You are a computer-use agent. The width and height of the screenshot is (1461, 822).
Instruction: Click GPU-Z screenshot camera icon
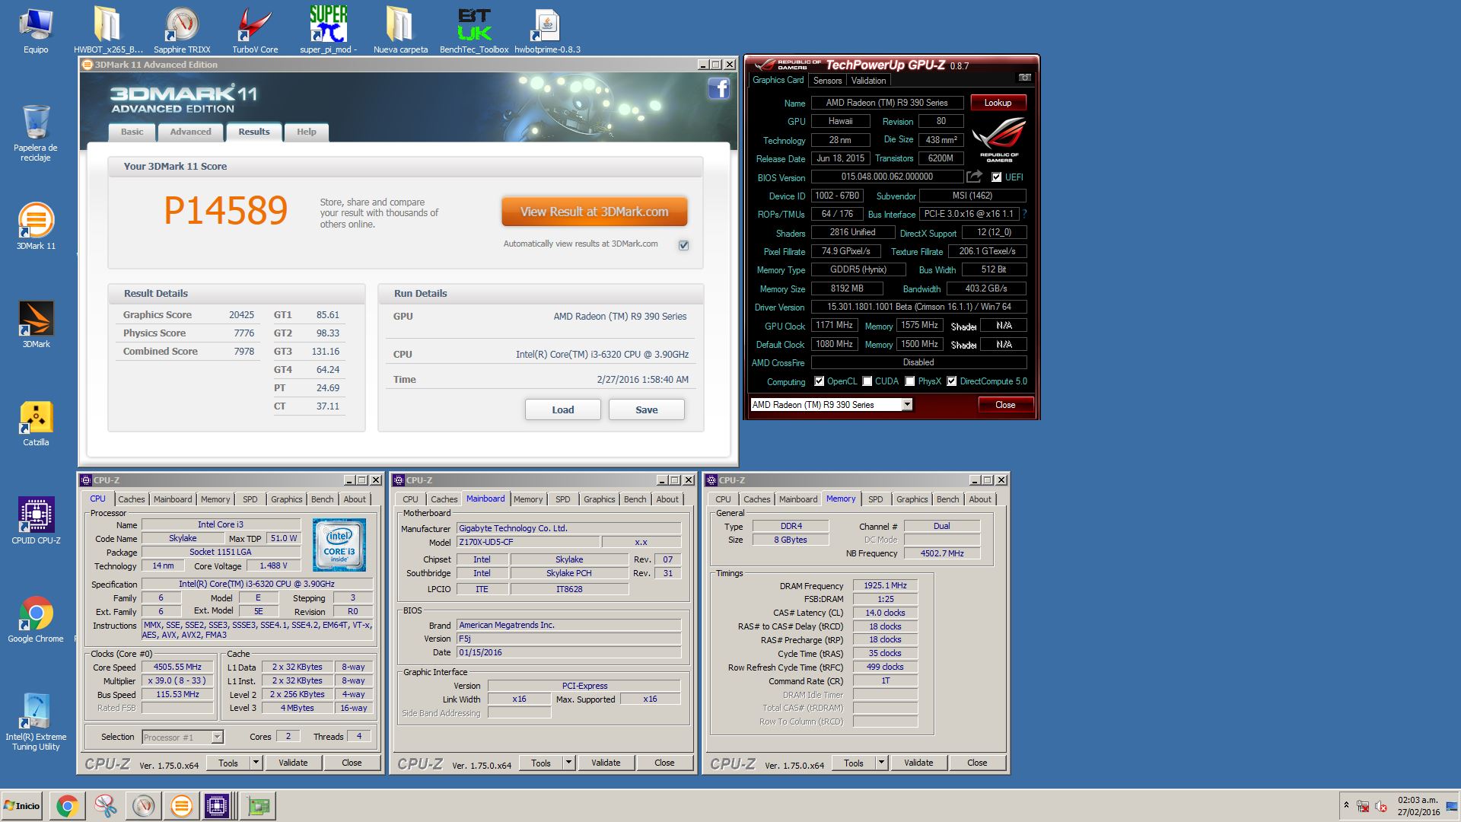(x=1025, y=78)
